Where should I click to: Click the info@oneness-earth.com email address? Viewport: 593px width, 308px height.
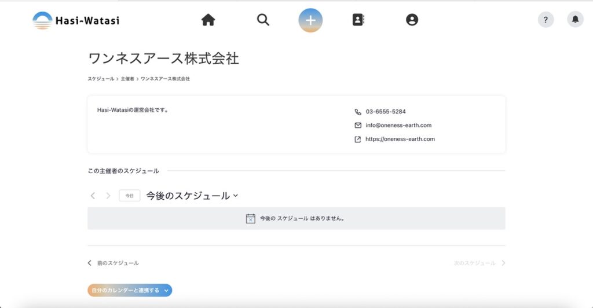(x=398, y=126)
